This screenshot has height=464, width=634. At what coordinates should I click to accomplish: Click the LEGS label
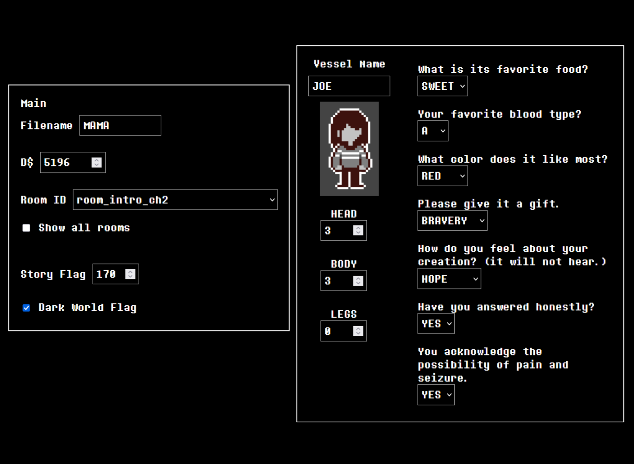[344, 314]
